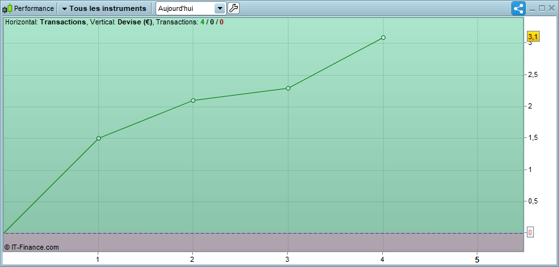Viewport: 559px width, 267px height.
Task: Click the blue share icon
Action: 519,8
